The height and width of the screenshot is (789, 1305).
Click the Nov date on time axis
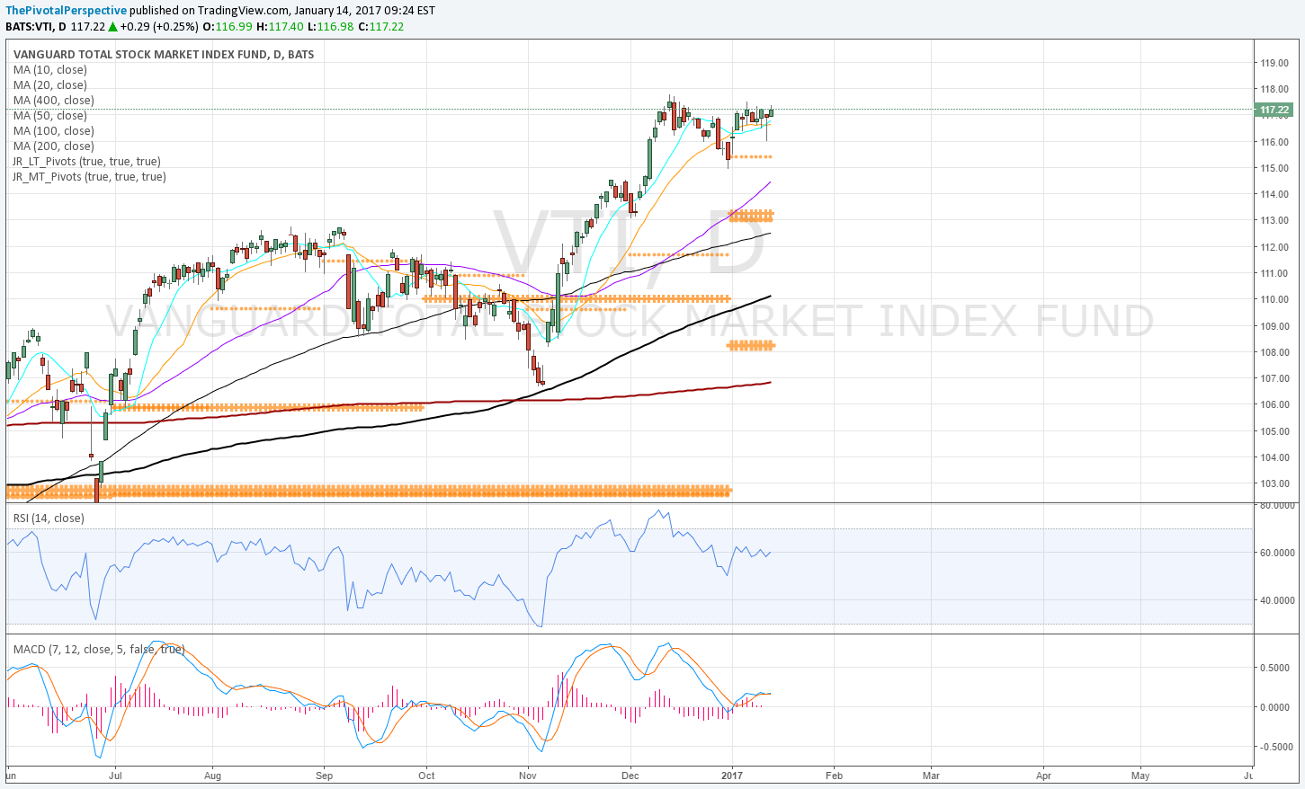point(528,776)
